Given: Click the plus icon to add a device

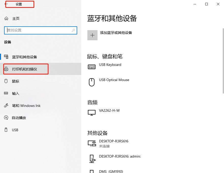Looking at the screenshot, I should (92, 35).
